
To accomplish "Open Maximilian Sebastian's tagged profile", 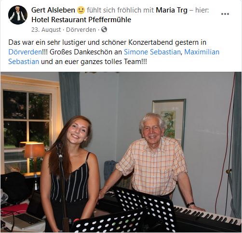I will click(x=202, y=52).
